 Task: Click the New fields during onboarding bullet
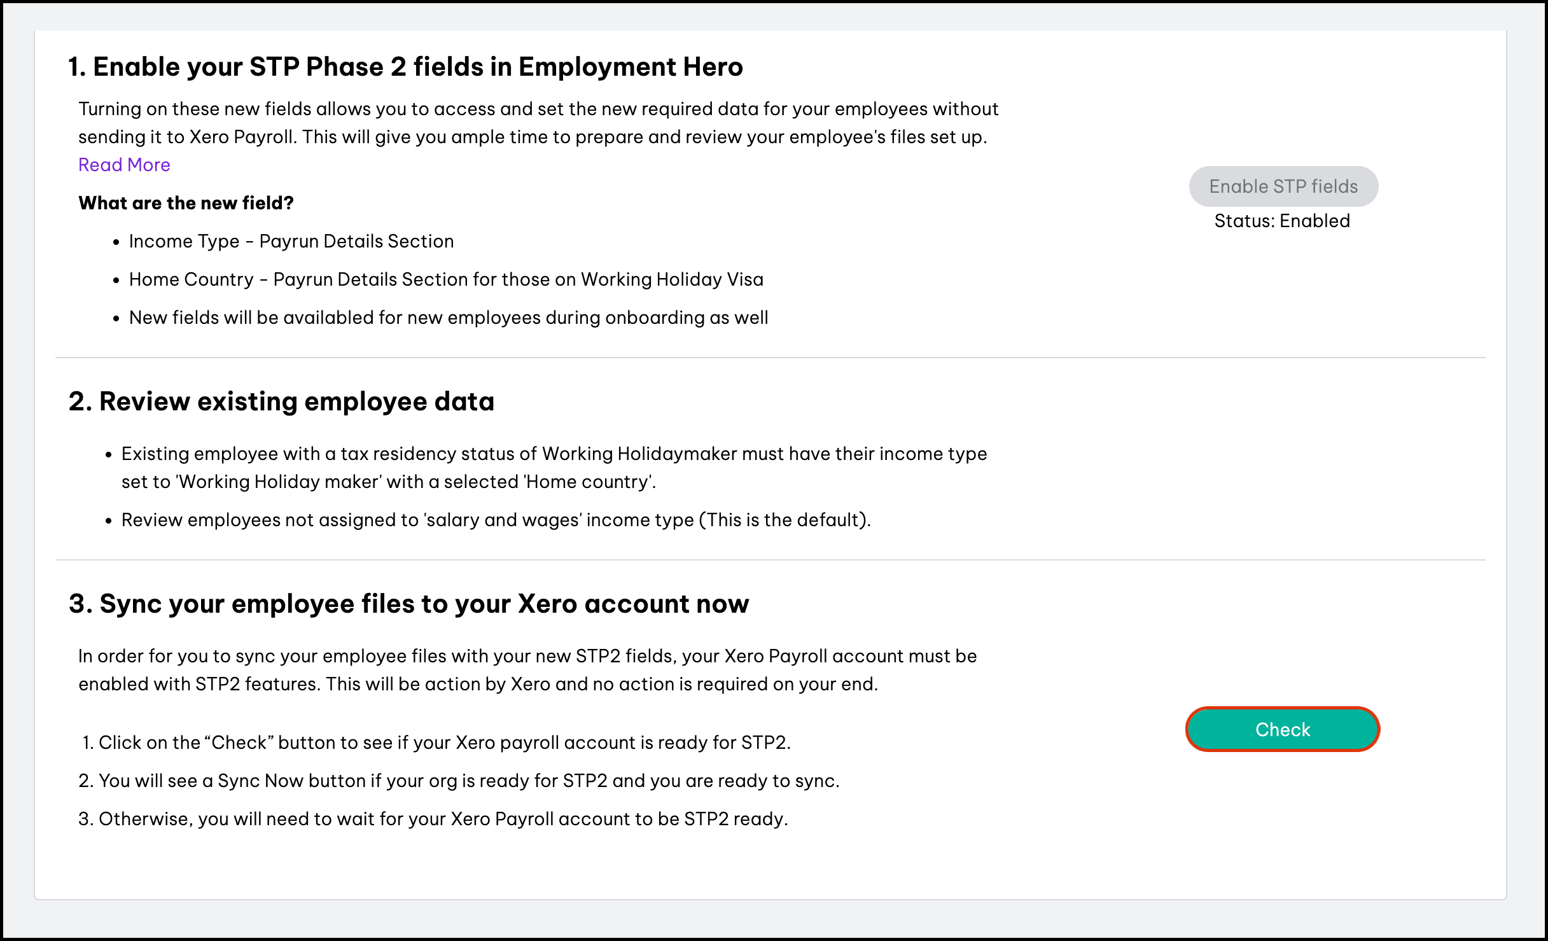coord(448,317)
